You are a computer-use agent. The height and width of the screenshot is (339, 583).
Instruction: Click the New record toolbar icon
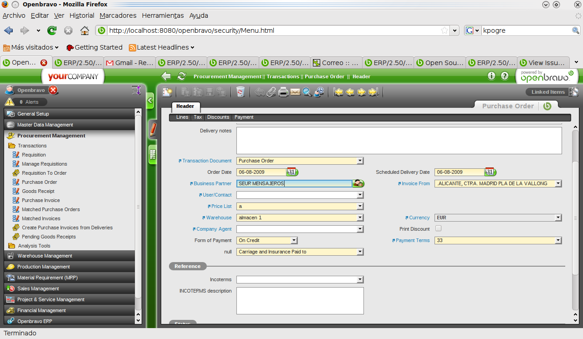(167, 92)
